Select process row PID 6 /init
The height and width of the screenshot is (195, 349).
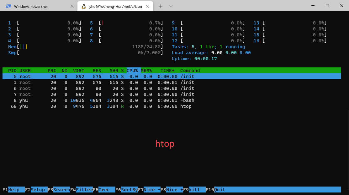click(x=172, y=89)
